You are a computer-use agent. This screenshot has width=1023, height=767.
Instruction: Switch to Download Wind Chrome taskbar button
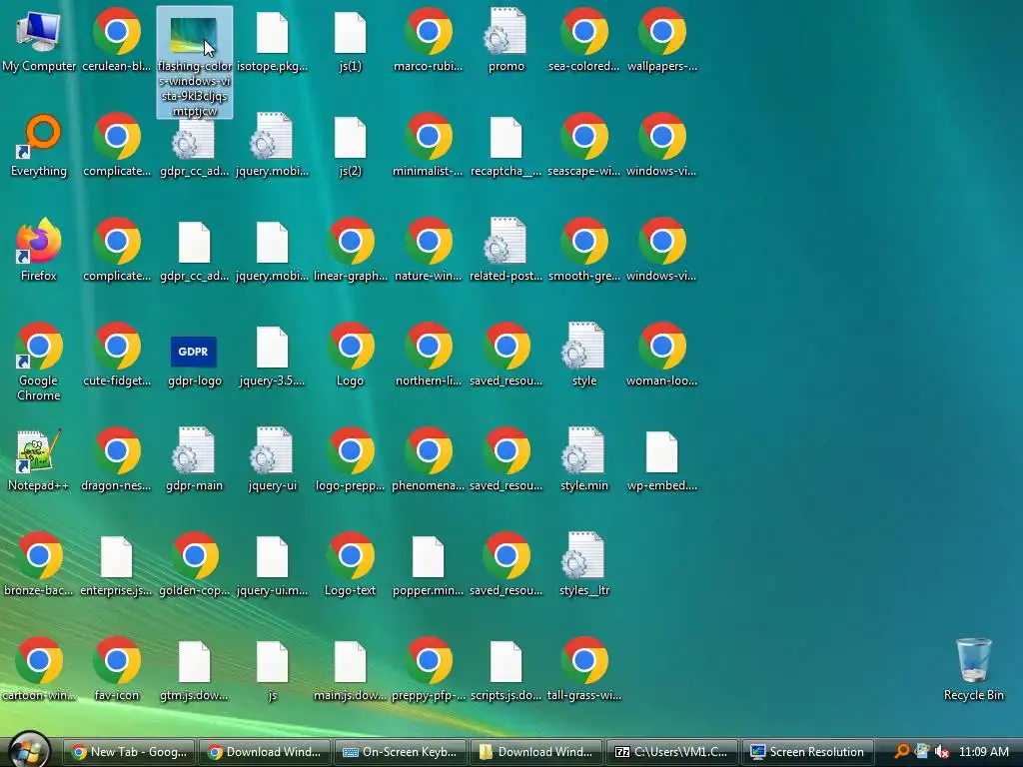click(x=265, y=752)
